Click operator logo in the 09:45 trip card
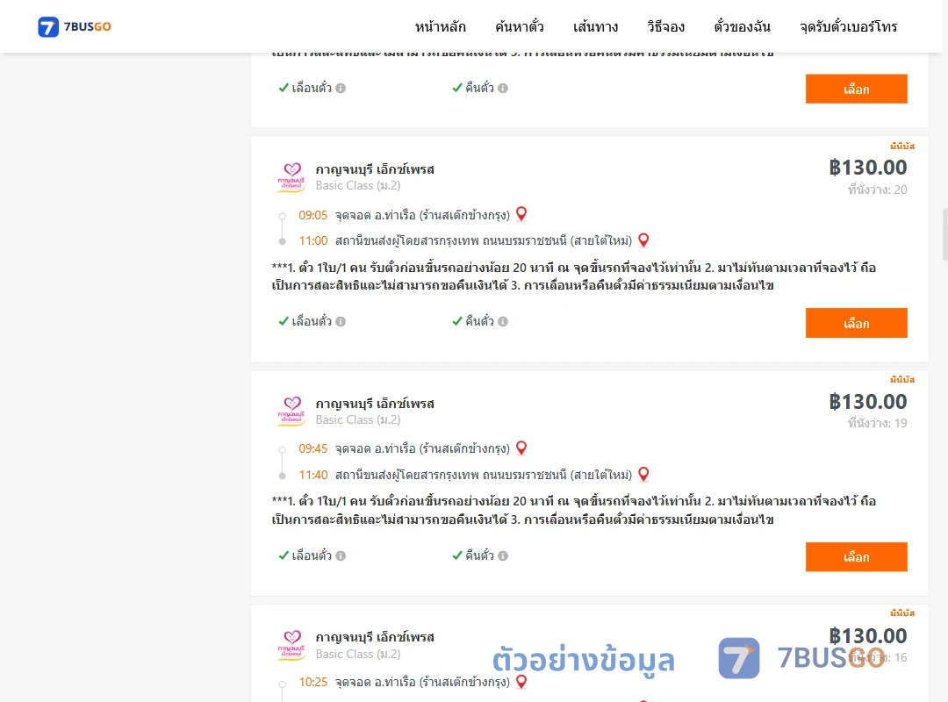 click(x=291, y=412)
